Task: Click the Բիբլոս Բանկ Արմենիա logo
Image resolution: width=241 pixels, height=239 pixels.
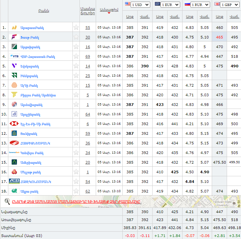Action: (x=14, y=95)
